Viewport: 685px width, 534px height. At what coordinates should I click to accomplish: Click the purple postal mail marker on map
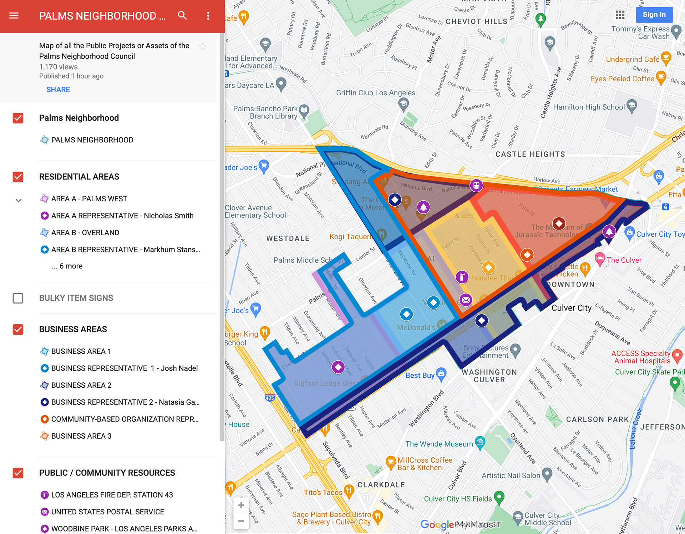click(466, 300)
